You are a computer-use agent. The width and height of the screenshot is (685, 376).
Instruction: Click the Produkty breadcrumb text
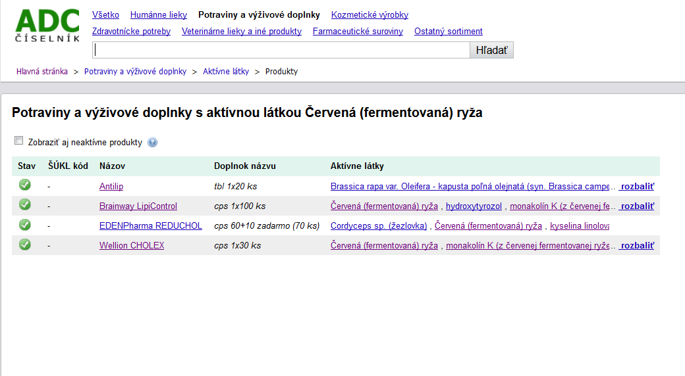[x=281, y=72]
